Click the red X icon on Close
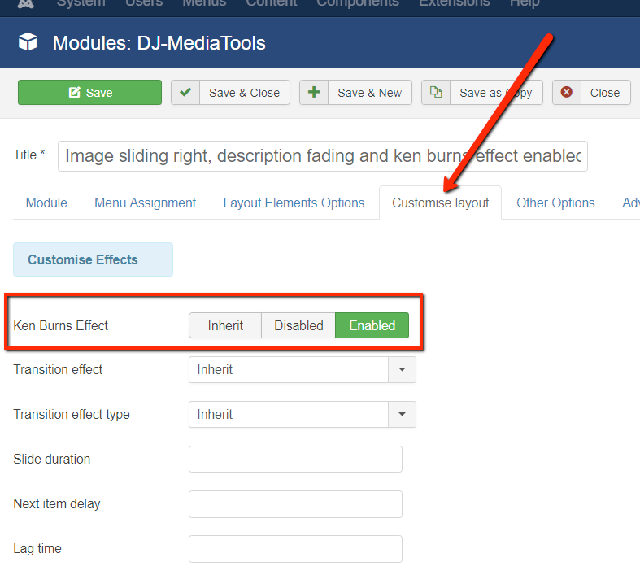Viewport: 640px width, 575px height. [x=567, y=92]
